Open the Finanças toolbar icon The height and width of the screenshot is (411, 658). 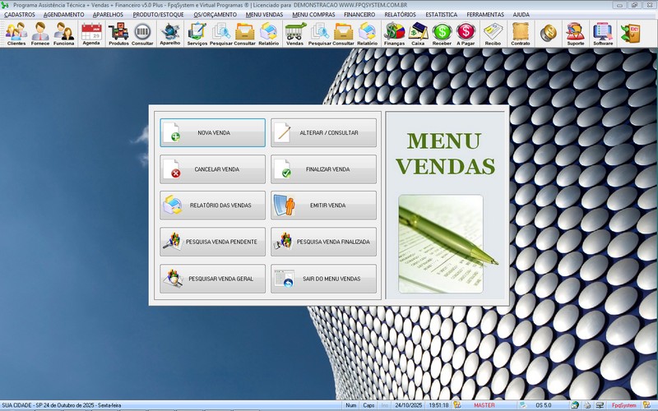pyautogui.click(x=395, y=34)
